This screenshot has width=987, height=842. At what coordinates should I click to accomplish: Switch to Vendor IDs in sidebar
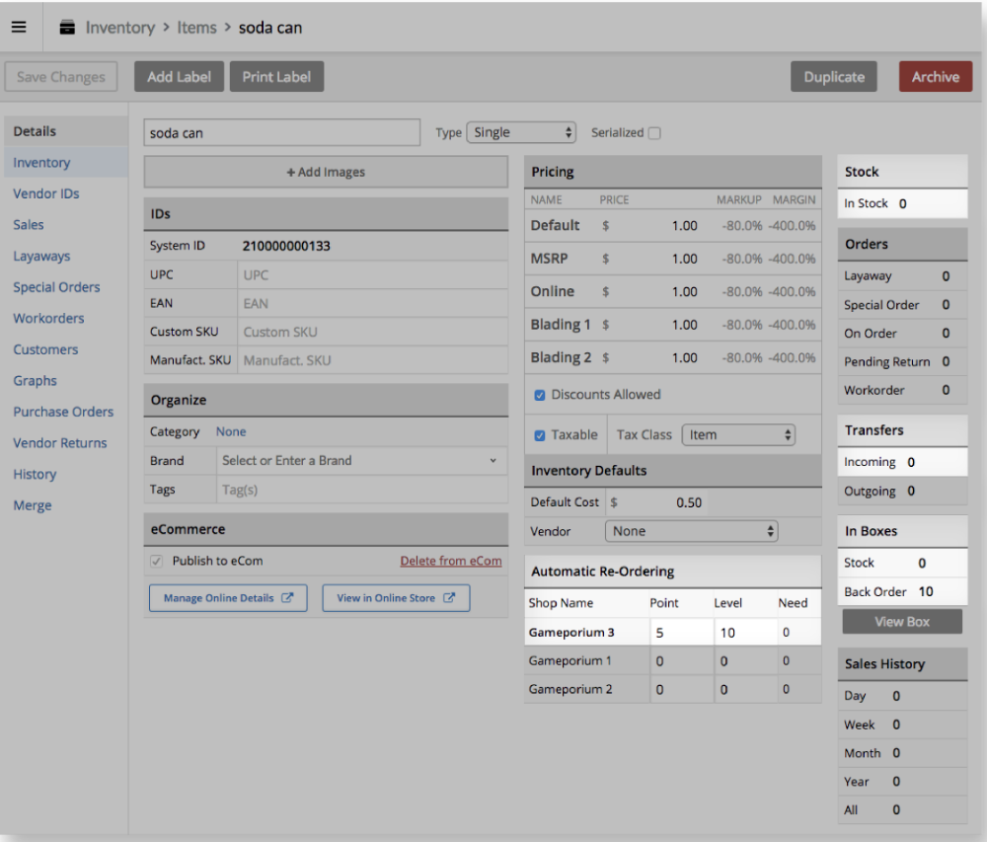click(x=46, y=194)
